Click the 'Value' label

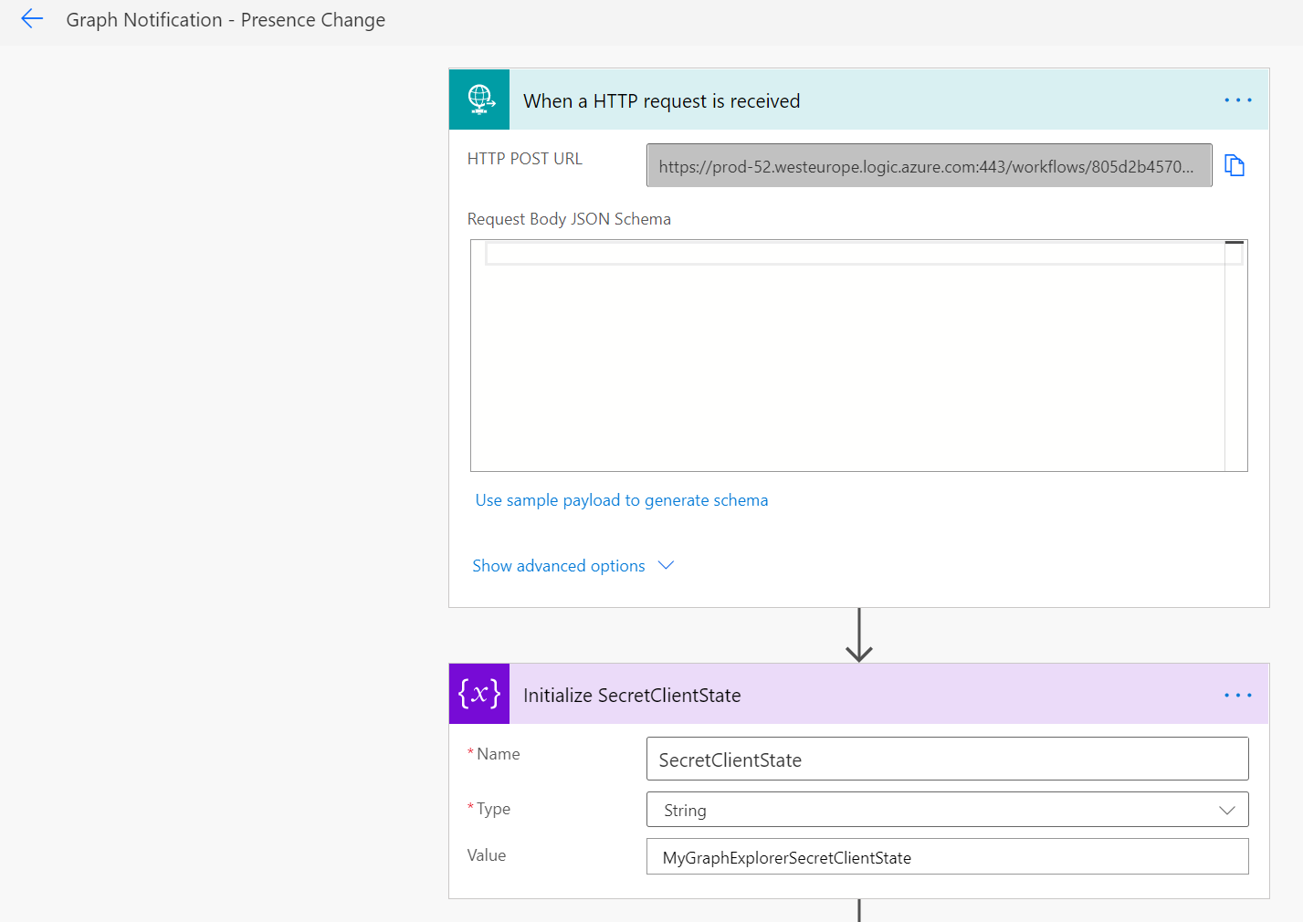click(x=487, y=855)
